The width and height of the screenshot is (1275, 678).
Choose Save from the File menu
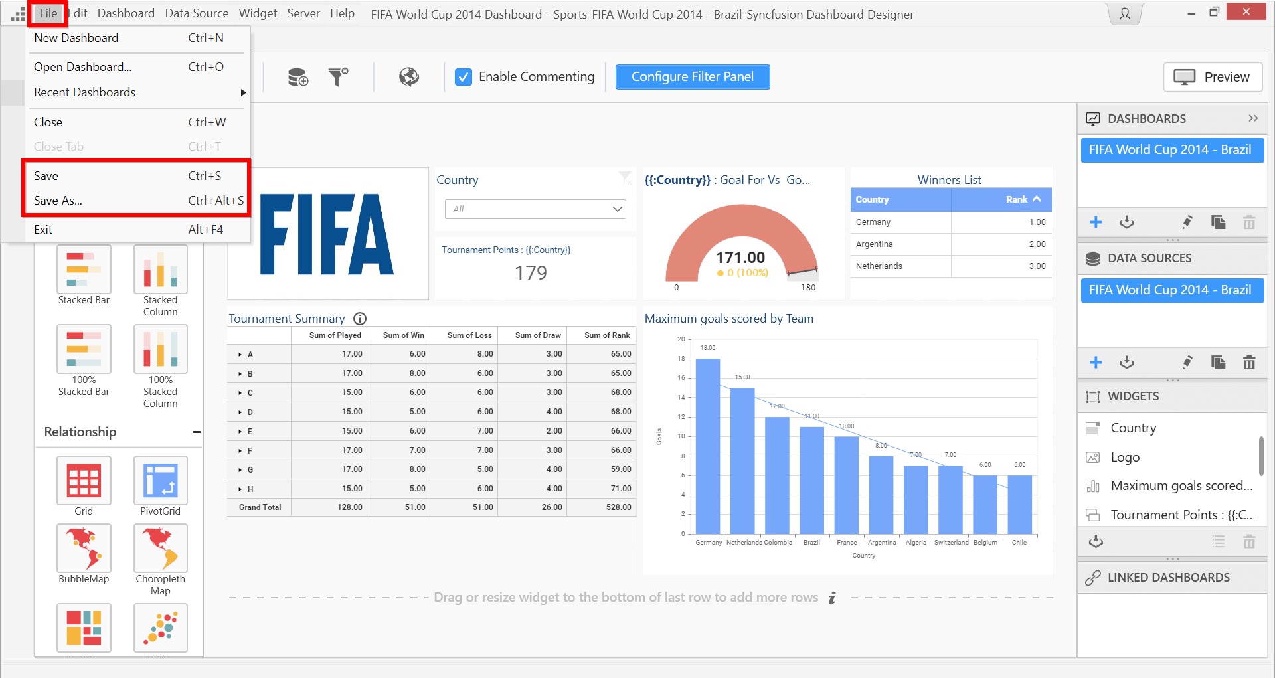(x=139, y=176)
